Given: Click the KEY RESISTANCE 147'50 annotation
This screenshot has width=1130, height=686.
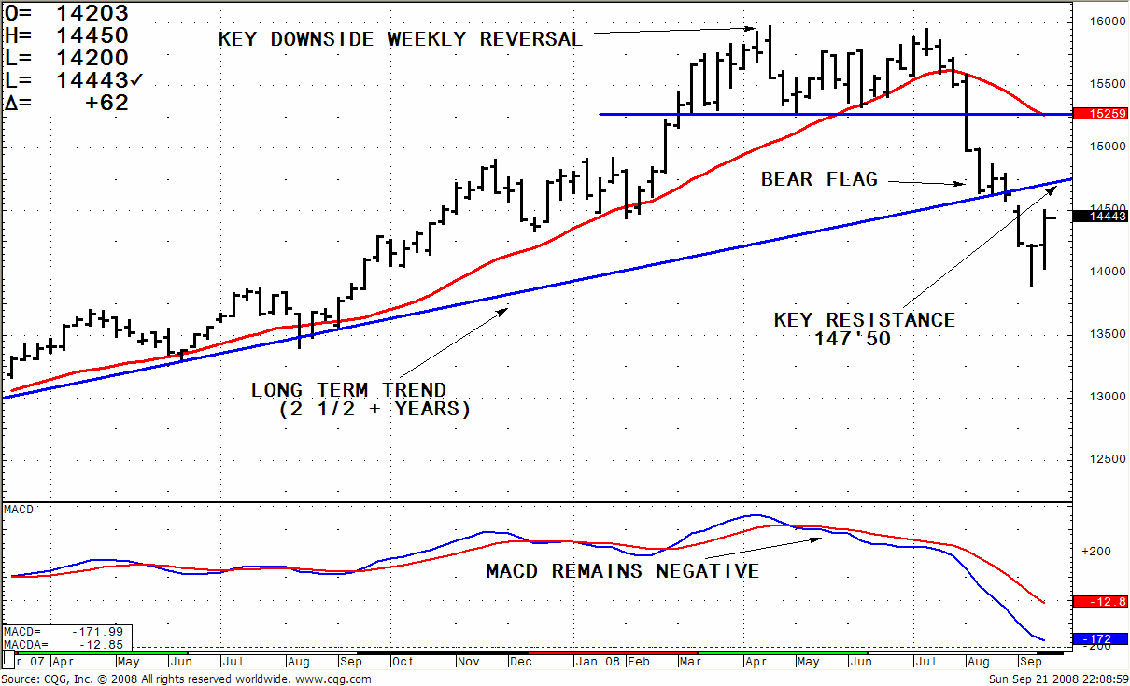Looking at the screenshot, I should coord(864,329).
